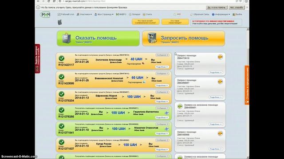Click the yellow Кто такие button

click(175, 22)
